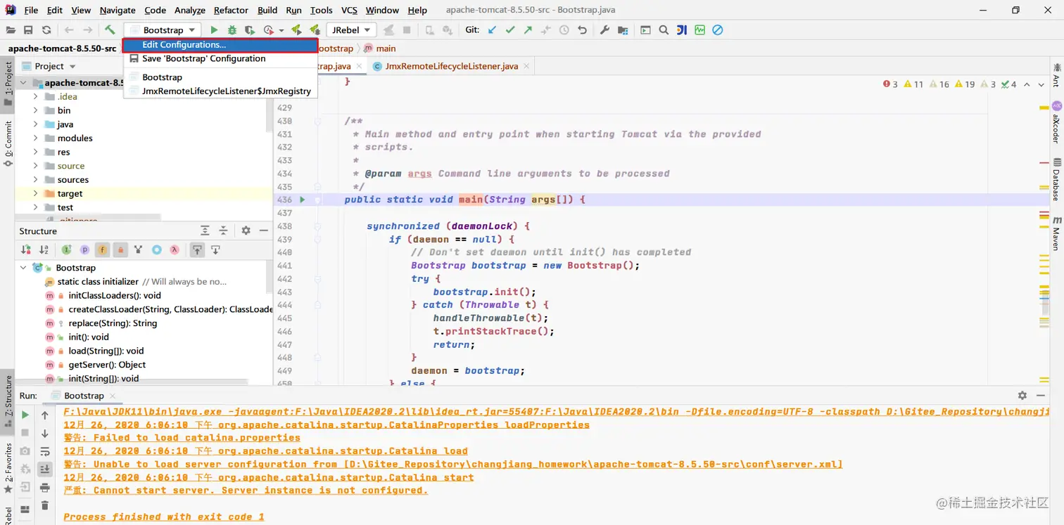Screen dimensions: 1064x525
Task: Toggle Show Fields in the Structure panel
Action: point(103,249)
